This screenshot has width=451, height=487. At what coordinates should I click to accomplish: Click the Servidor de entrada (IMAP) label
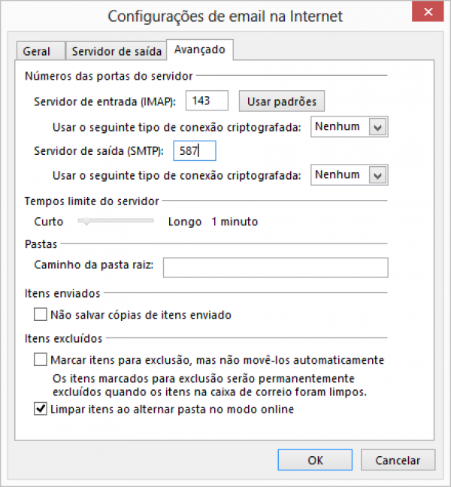pos(104,101)
